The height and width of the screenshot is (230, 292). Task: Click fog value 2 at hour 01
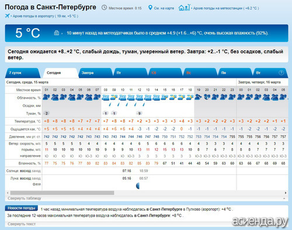click(46, 113)
